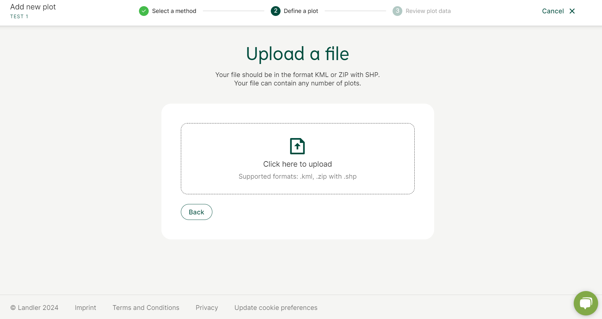
Task: Click the "Upload a file" heading
Action: (297, 54)
